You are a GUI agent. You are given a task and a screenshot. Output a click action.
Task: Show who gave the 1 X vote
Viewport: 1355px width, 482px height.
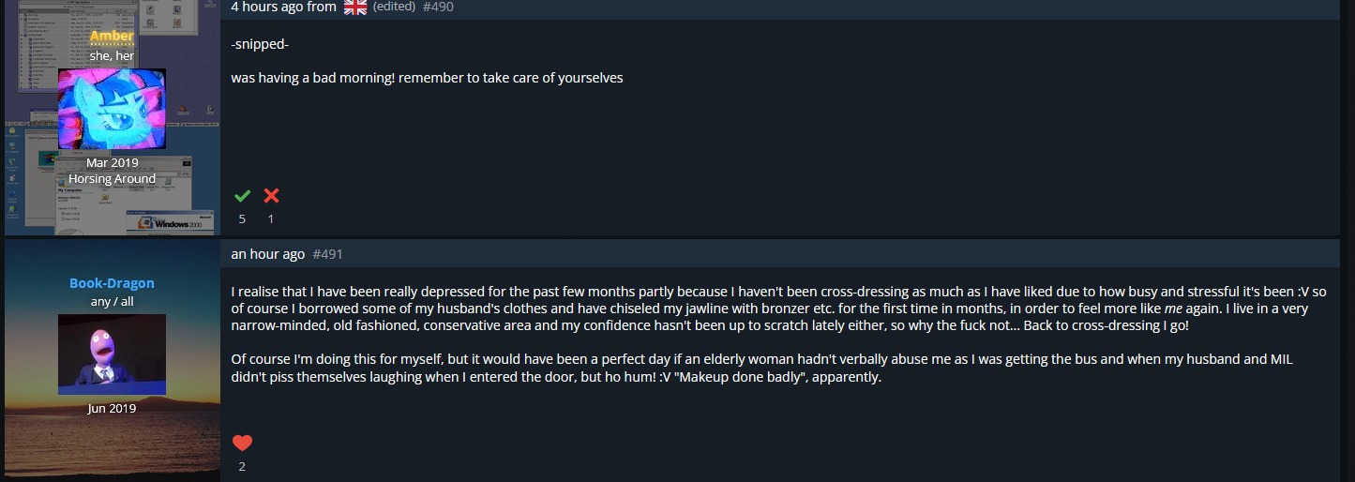[271, 219]
